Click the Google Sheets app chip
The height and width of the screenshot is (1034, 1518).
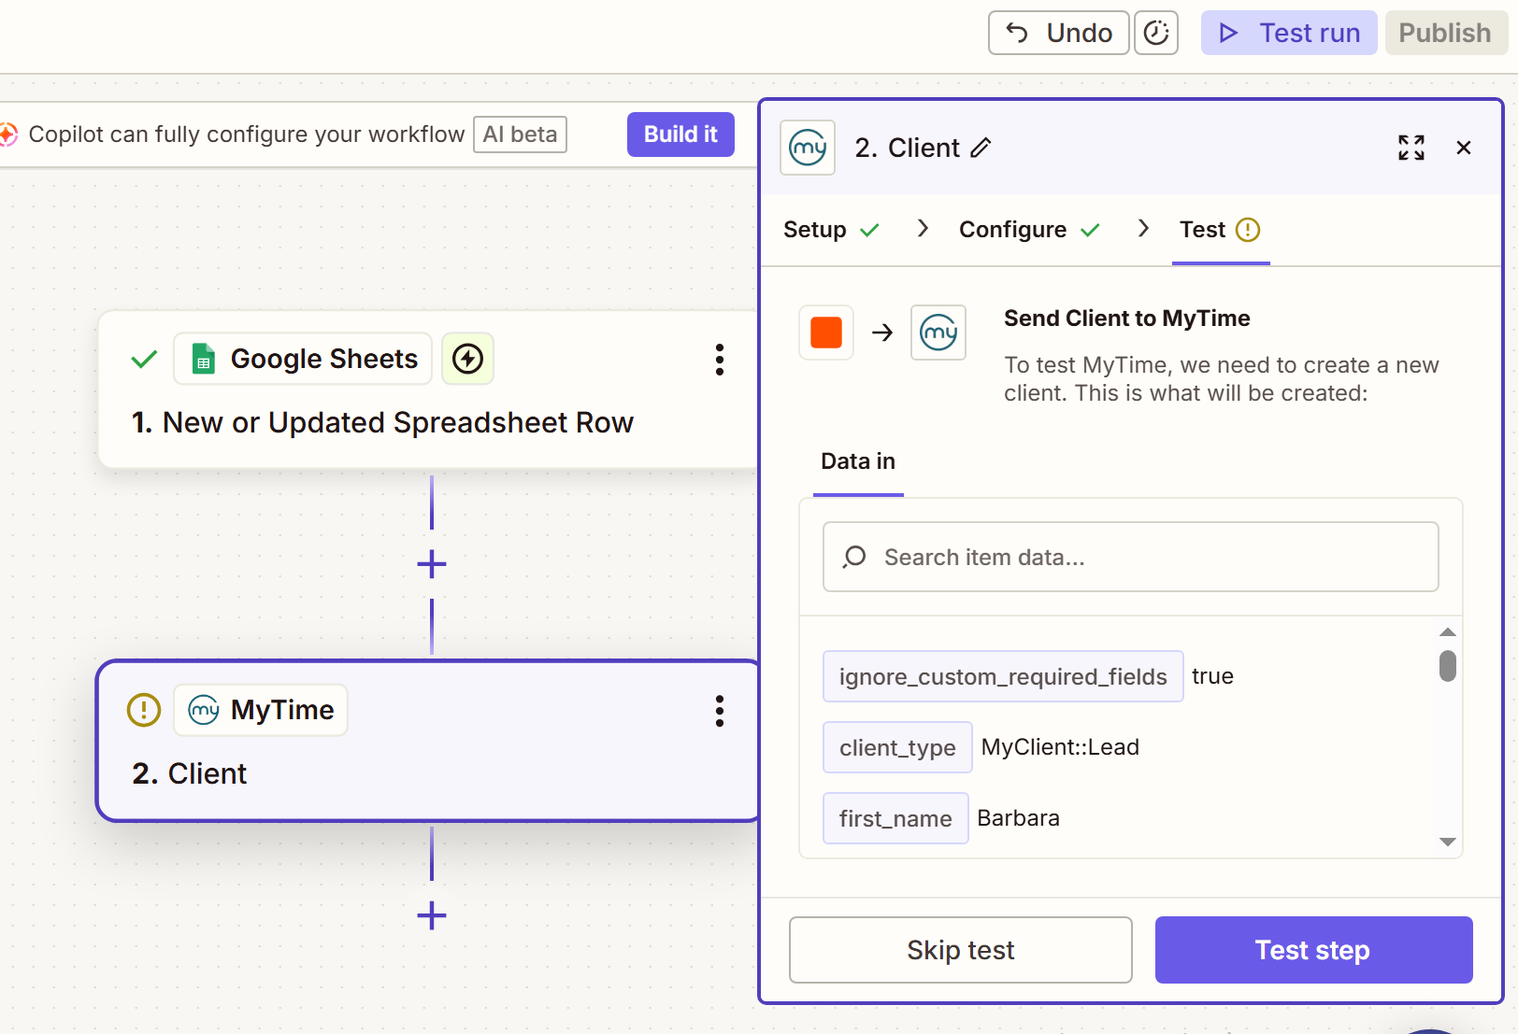[303, 359]
